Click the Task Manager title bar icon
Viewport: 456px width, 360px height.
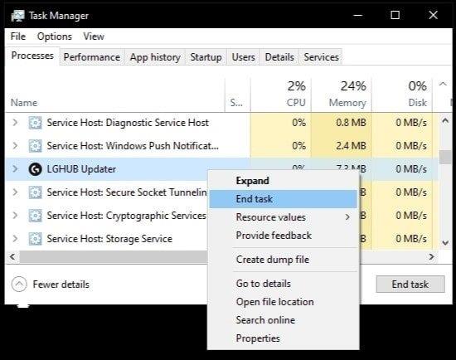coord(17,16)
